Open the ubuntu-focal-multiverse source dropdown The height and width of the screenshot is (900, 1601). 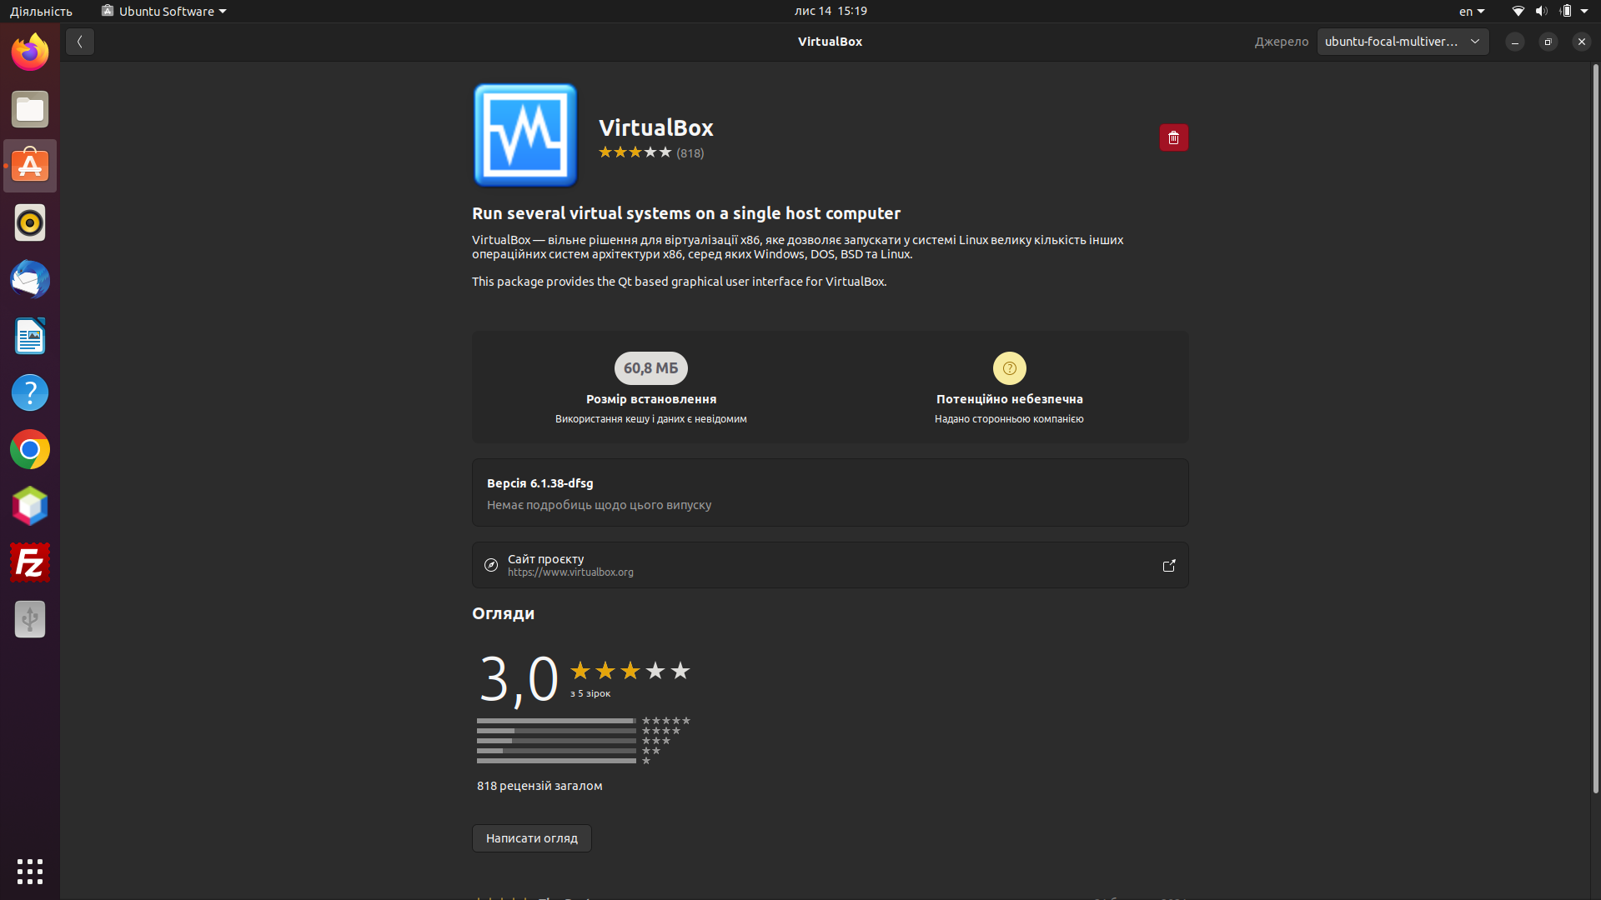1403,41
